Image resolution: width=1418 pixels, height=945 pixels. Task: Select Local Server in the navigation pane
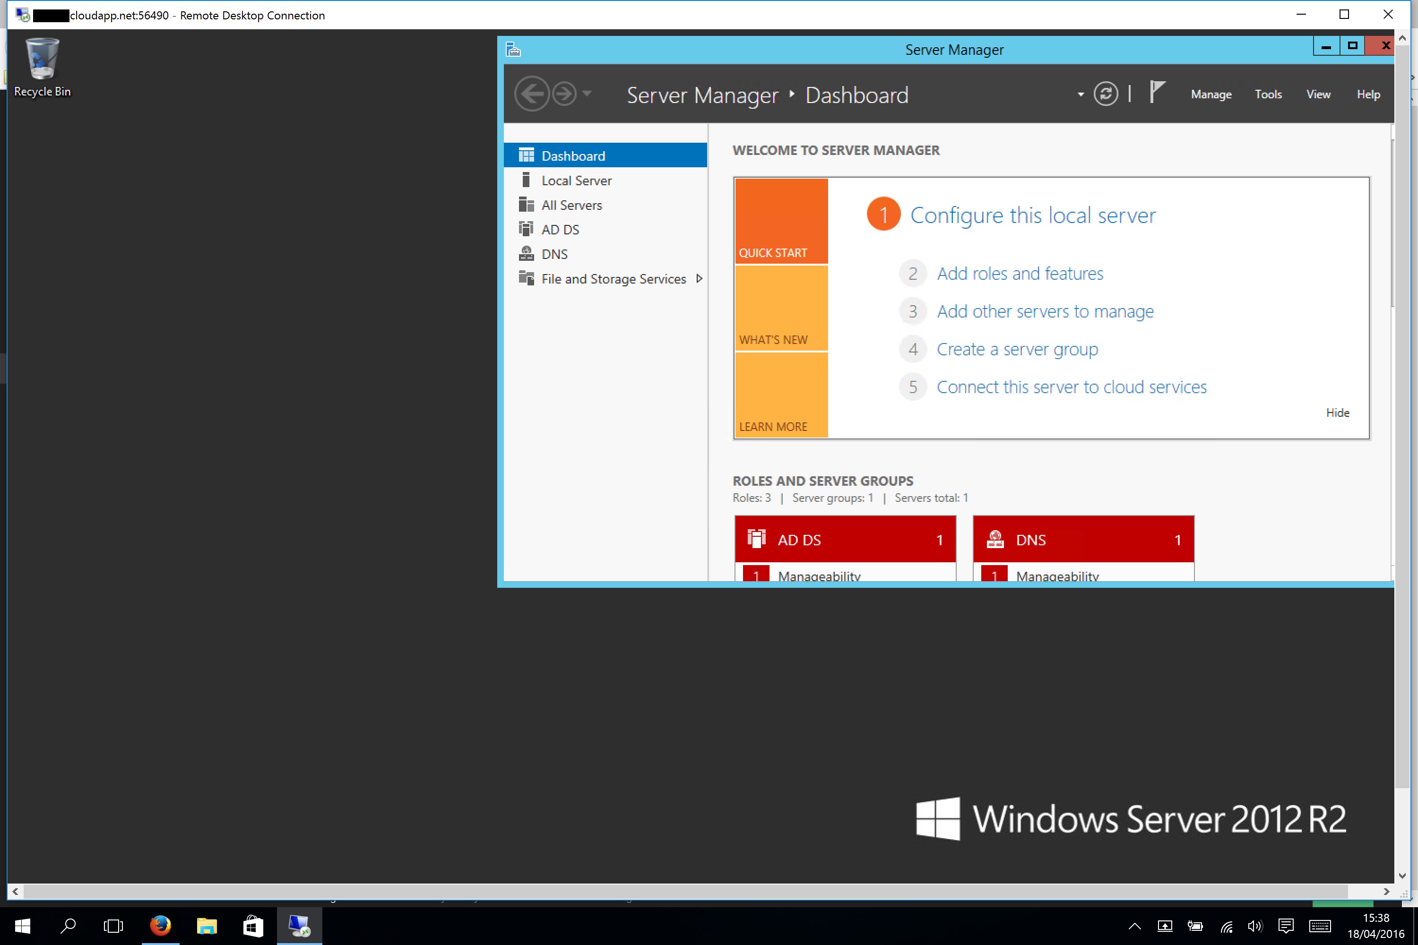coord(605,180)
